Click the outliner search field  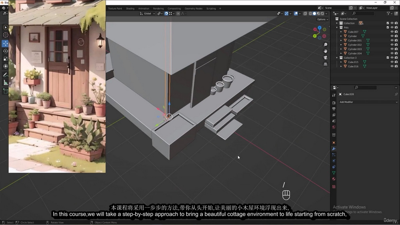[x=363, y=14]
